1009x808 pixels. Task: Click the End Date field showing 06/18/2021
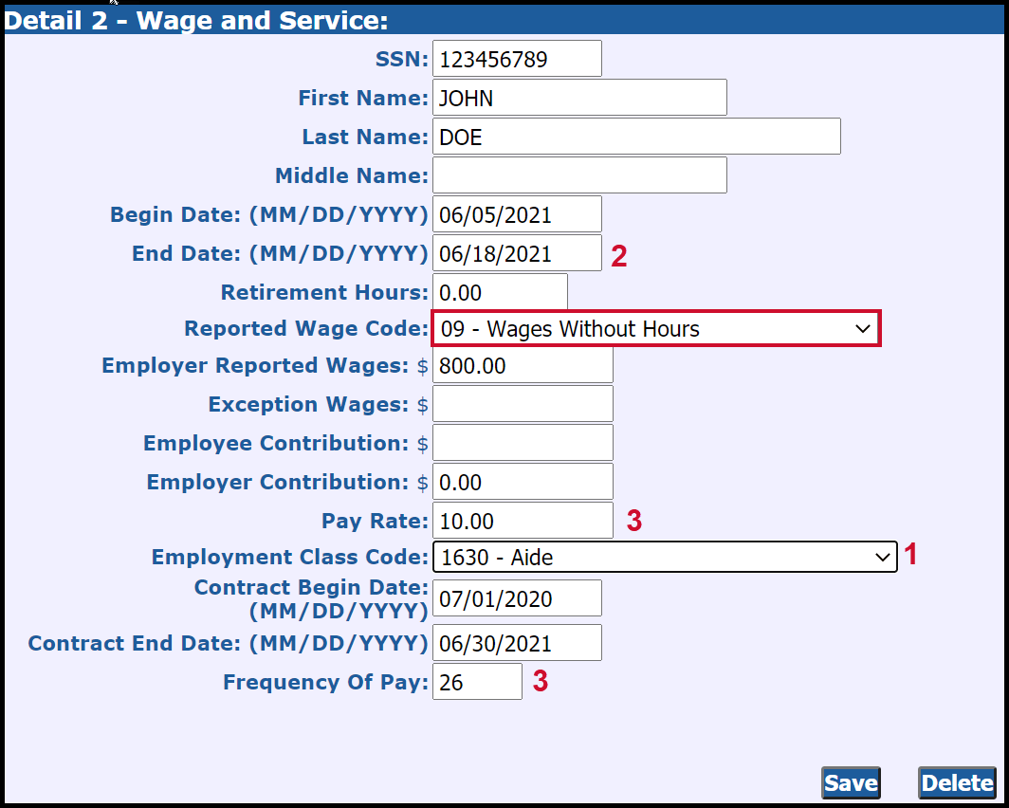coord(517,252)
